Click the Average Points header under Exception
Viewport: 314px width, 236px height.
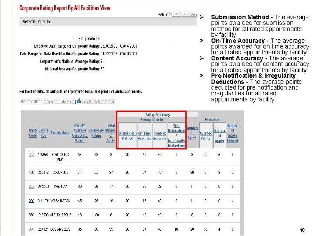(205, 136)
